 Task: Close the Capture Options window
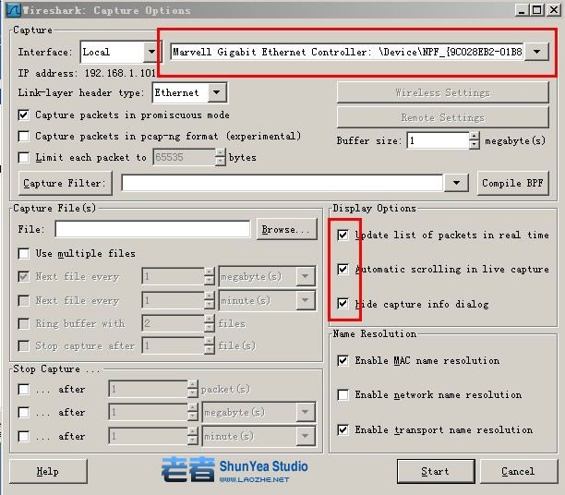pyautogui.click(x=554, y=10)
